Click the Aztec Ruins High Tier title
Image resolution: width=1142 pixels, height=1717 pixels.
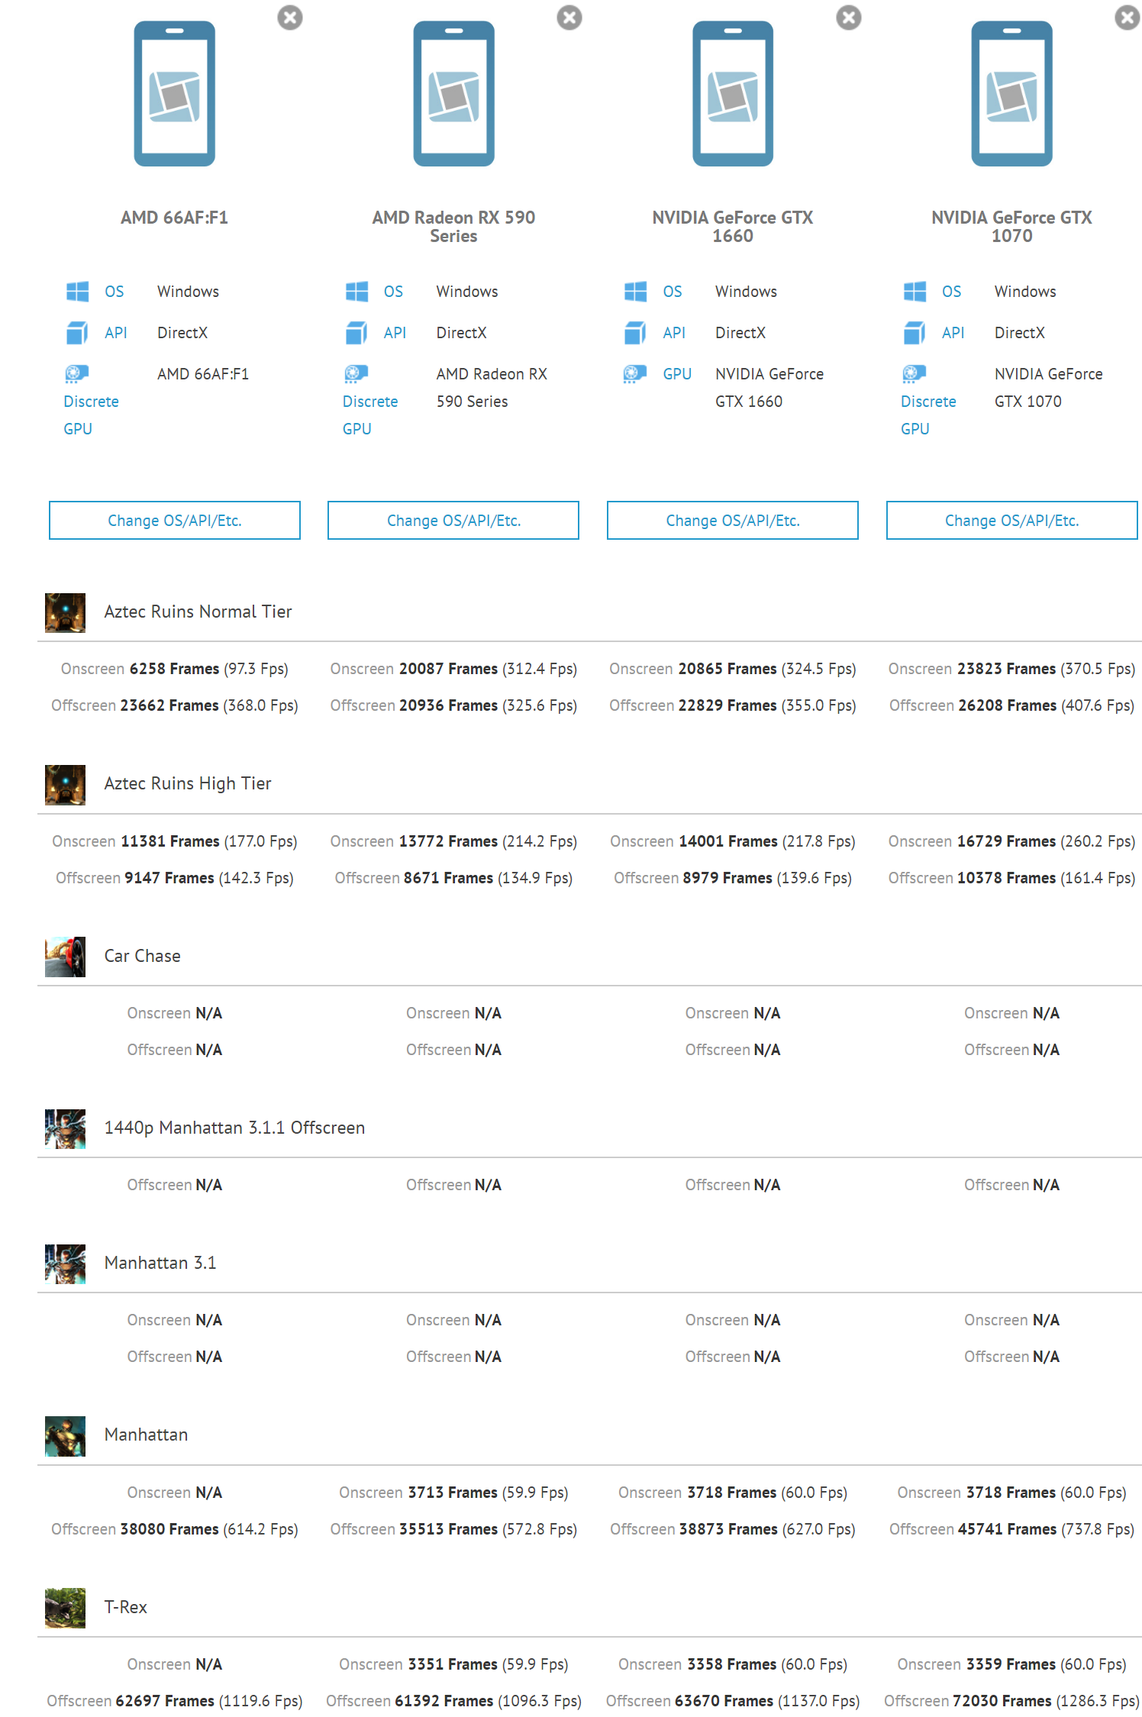(188, 783)
